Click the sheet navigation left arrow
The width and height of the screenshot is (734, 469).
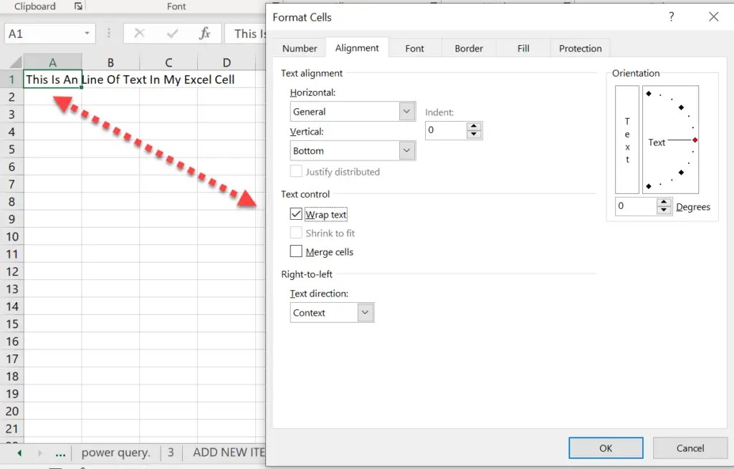pyautogui.click(x=19, y=453)
